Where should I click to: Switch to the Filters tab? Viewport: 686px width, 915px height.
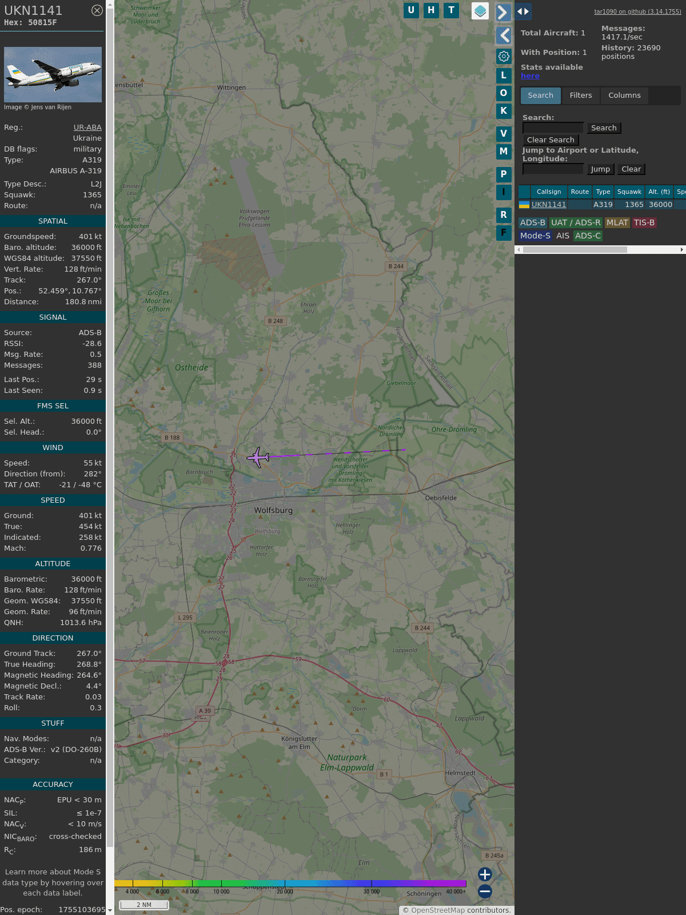tap(581, 96)
